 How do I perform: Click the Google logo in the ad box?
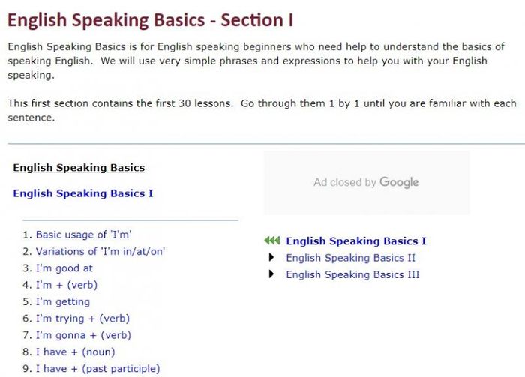399,182
